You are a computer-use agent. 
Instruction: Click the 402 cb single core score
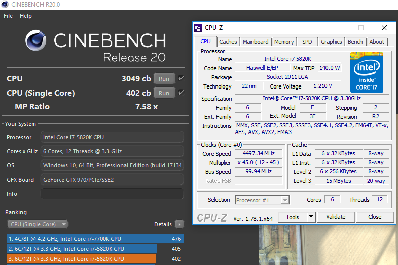[138, 93]
